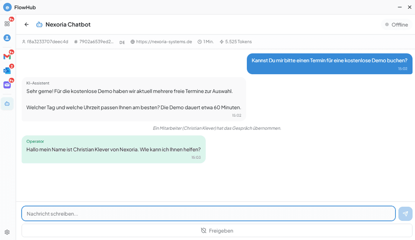Viewport: 415px width, 240px height.
Task: Click the DE language label
Action: tap(122, 42)
